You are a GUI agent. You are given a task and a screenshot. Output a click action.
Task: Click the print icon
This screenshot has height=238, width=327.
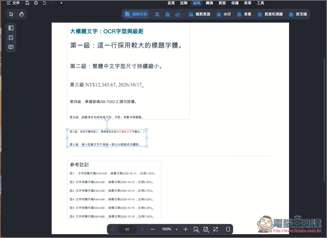(36, 3)
